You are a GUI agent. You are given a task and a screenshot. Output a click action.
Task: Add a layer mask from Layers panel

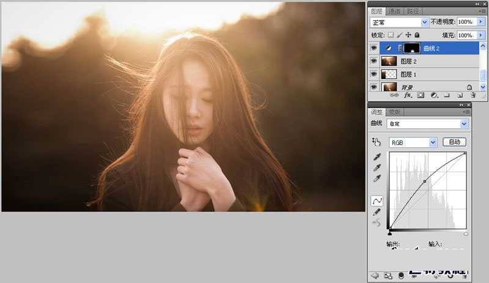pyautogui.click(x=421, y=95)
